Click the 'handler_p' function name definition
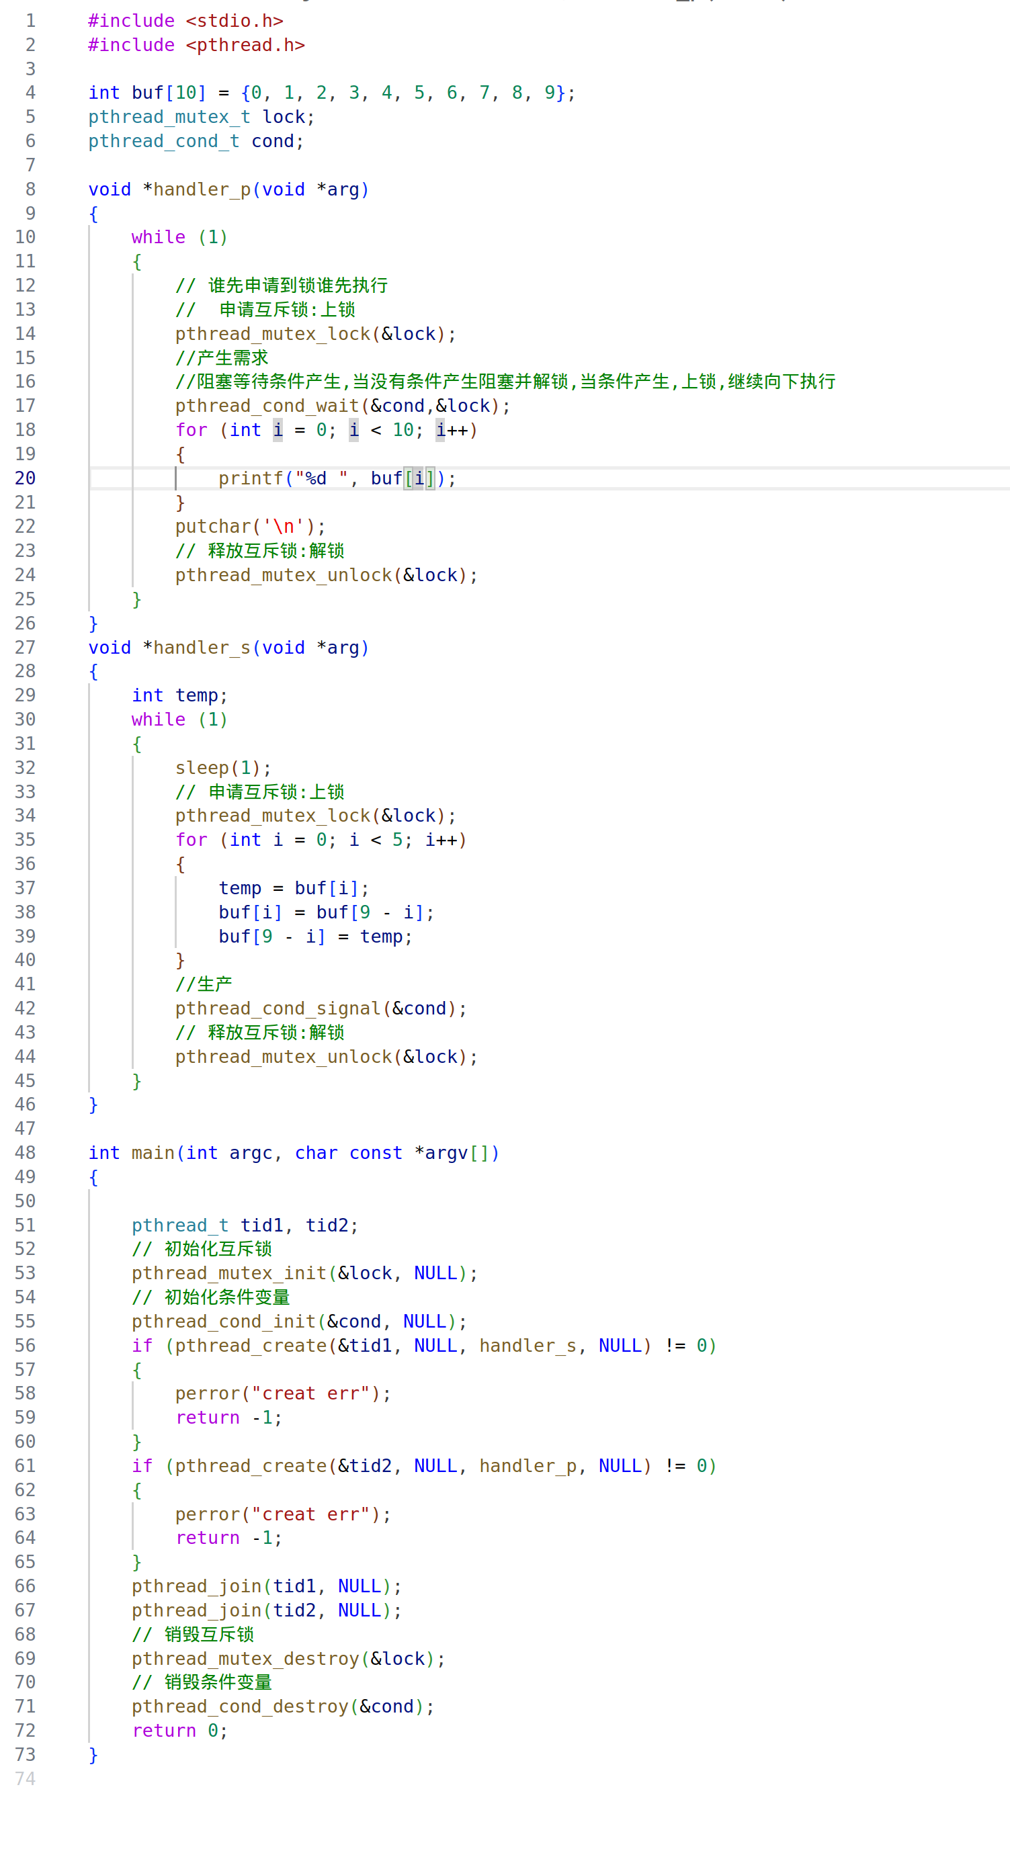 click(x=202, y=189)
